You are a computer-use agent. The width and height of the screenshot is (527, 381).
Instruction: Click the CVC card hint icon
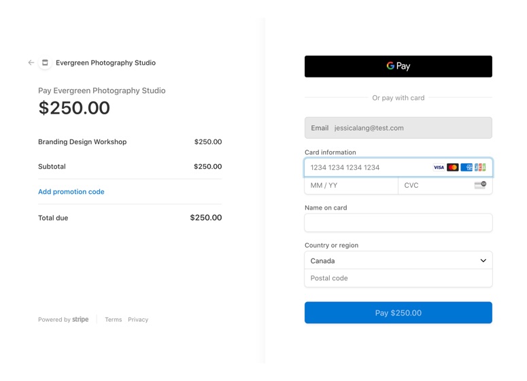pyautogui.click(x=480, y=185)
